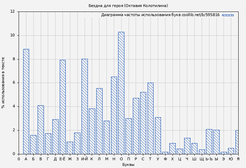Screen dimensions: 246x168
Task: Click the x-axis title 'Буквы'
Action: point(128,164)
